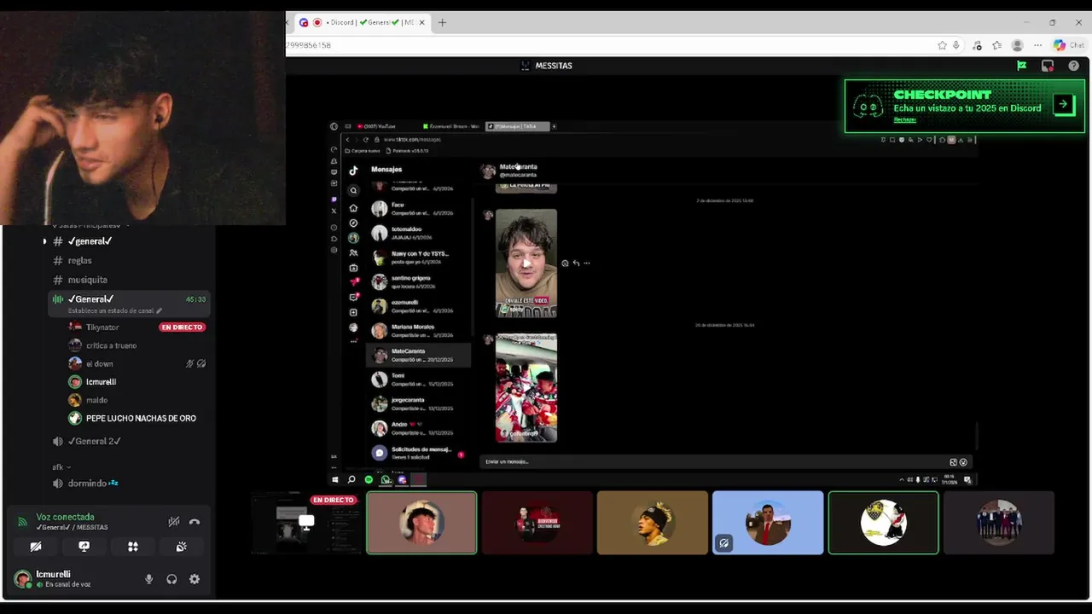This screenshot has width=1092, height=614.
Task: Select the EN DIRECTO stream thumbnail
Action: (306, 523)
